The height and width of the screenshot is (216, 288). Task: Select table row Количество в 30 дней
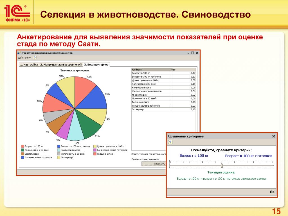click(x=164, y=84)
